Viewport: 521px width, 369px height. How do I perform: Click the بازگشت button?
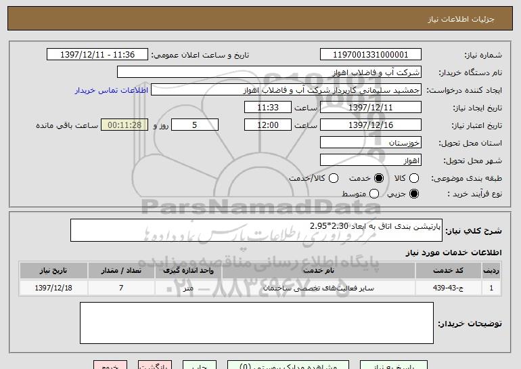coord(155,365)
